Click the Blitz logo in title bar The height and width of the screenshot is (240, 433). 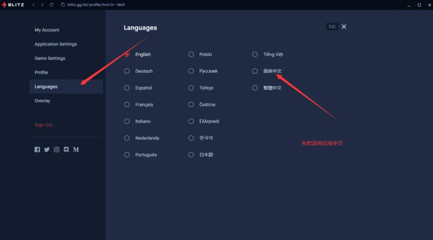[13, 5]
